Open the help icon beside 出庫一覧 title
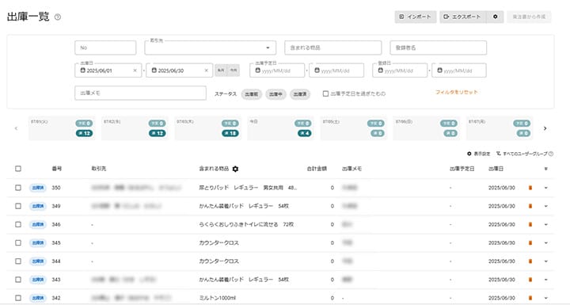The width and height of the screenshot is (570, 305). (58, 17)
